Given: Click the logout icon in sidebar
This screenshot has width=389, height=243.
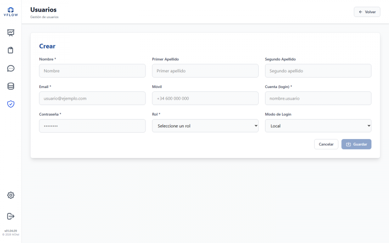Looking at the screenshot, I should click(x=11, y=216).
